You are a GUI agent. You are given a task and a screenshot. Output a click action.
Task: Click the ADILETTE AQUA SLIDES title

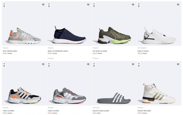(101, 111)
